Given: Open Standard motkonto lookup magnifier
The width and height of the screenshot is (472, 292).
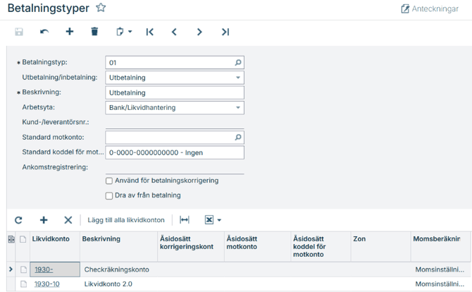Looking at the screenshot, I should 238,138.
